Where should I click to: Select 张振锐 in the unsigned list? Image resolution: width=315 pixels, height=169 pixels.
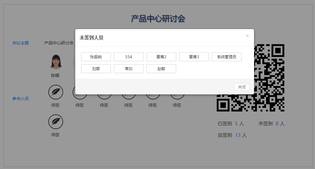pyautogui.click(x=96, y=57)
